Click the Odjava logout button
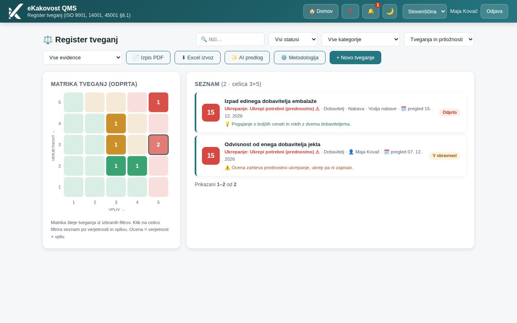517x323 pixels. point(494,11)
